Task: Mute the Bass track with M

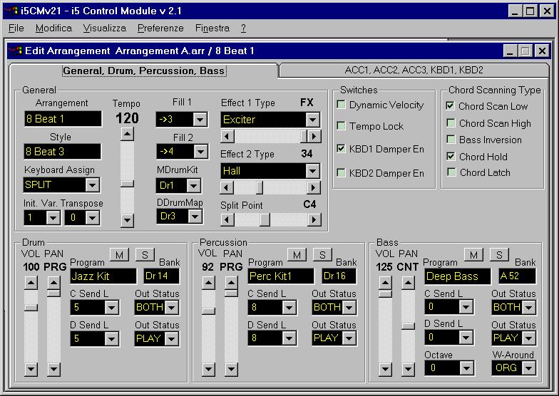Action: click(472, 254)
